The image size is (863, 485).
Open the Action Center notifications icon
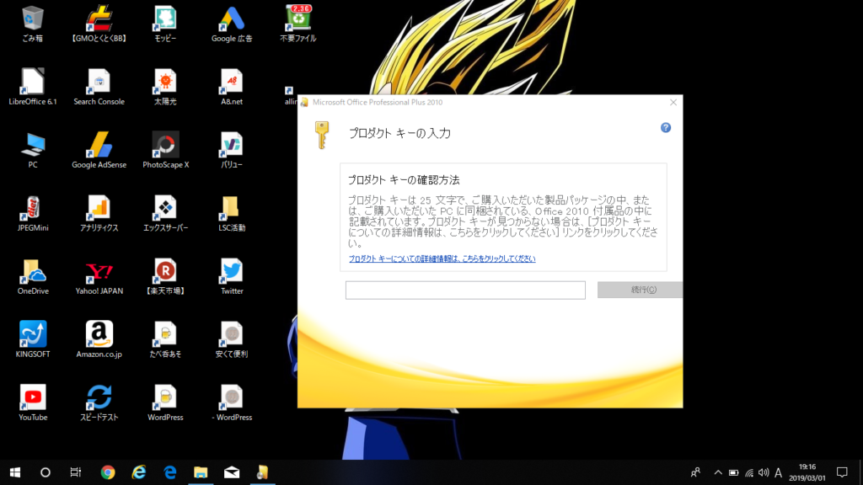[842, 472]
